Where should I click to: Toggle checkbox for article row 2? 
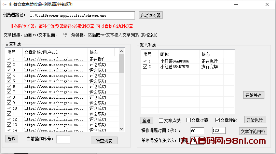[x=9, y=65]
